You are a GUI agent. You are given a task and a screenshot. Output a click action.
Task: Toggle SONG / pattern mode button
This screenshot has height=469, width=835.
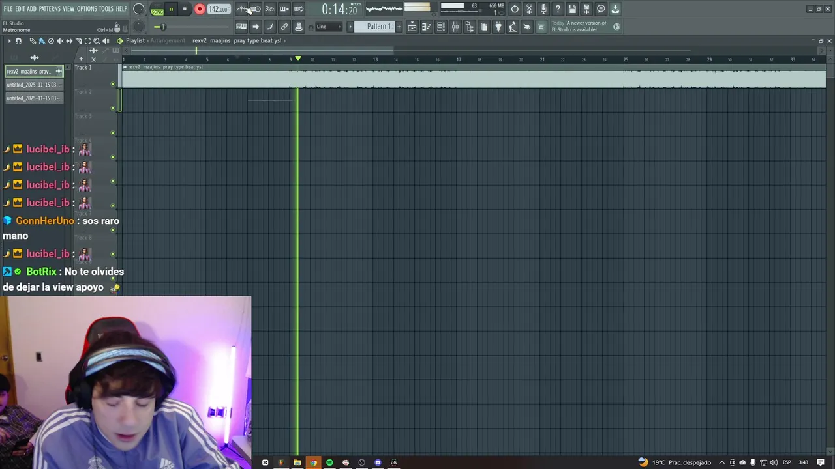click(x=157, y=10)
